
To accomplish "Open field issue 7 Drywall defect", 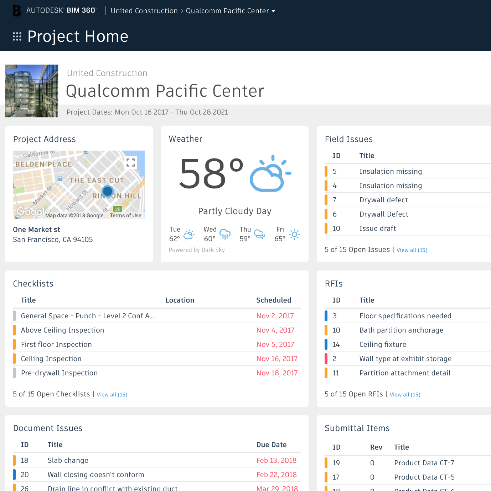I will (408, 200).
